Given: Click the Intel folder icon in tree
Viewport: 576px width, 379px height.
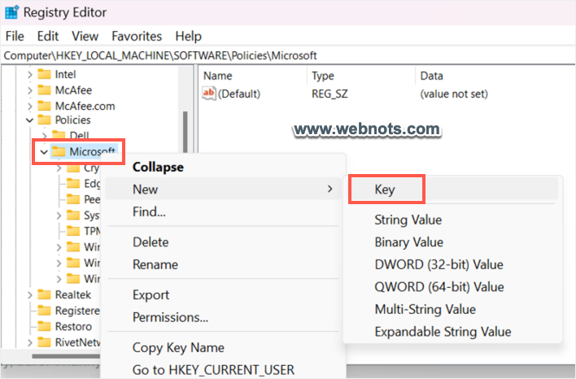Looking at the screenshot, I should point(44,75).
